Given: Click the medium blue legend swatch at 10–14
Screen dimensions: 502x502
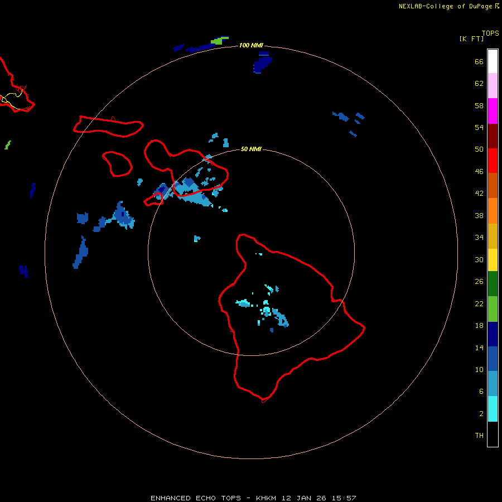Looking at the screenshot, I should click(x=493, y=359).
